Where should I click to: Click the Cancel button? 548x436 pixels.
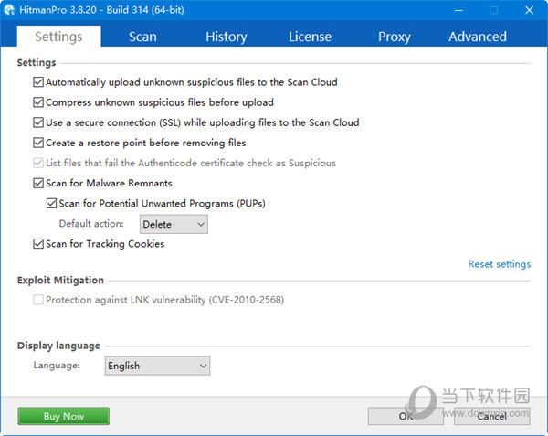[491, 416]
